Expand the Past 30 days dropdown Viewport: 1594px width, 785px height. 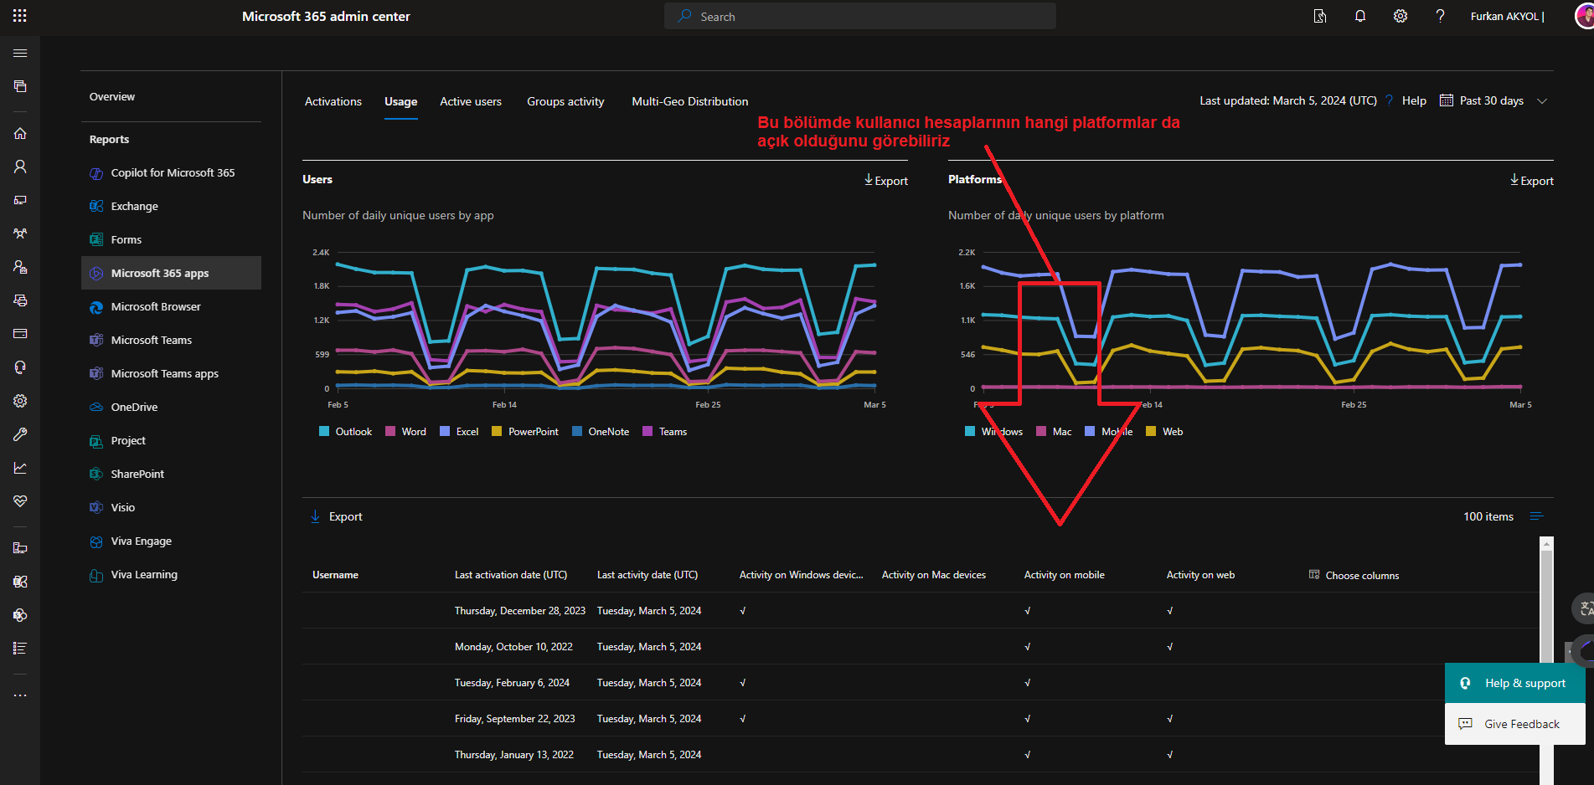pos(1493,101)
